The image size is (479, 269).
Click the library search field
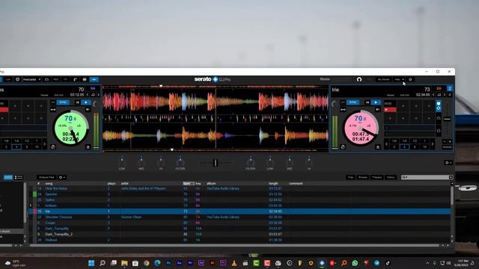pos(427,177)
